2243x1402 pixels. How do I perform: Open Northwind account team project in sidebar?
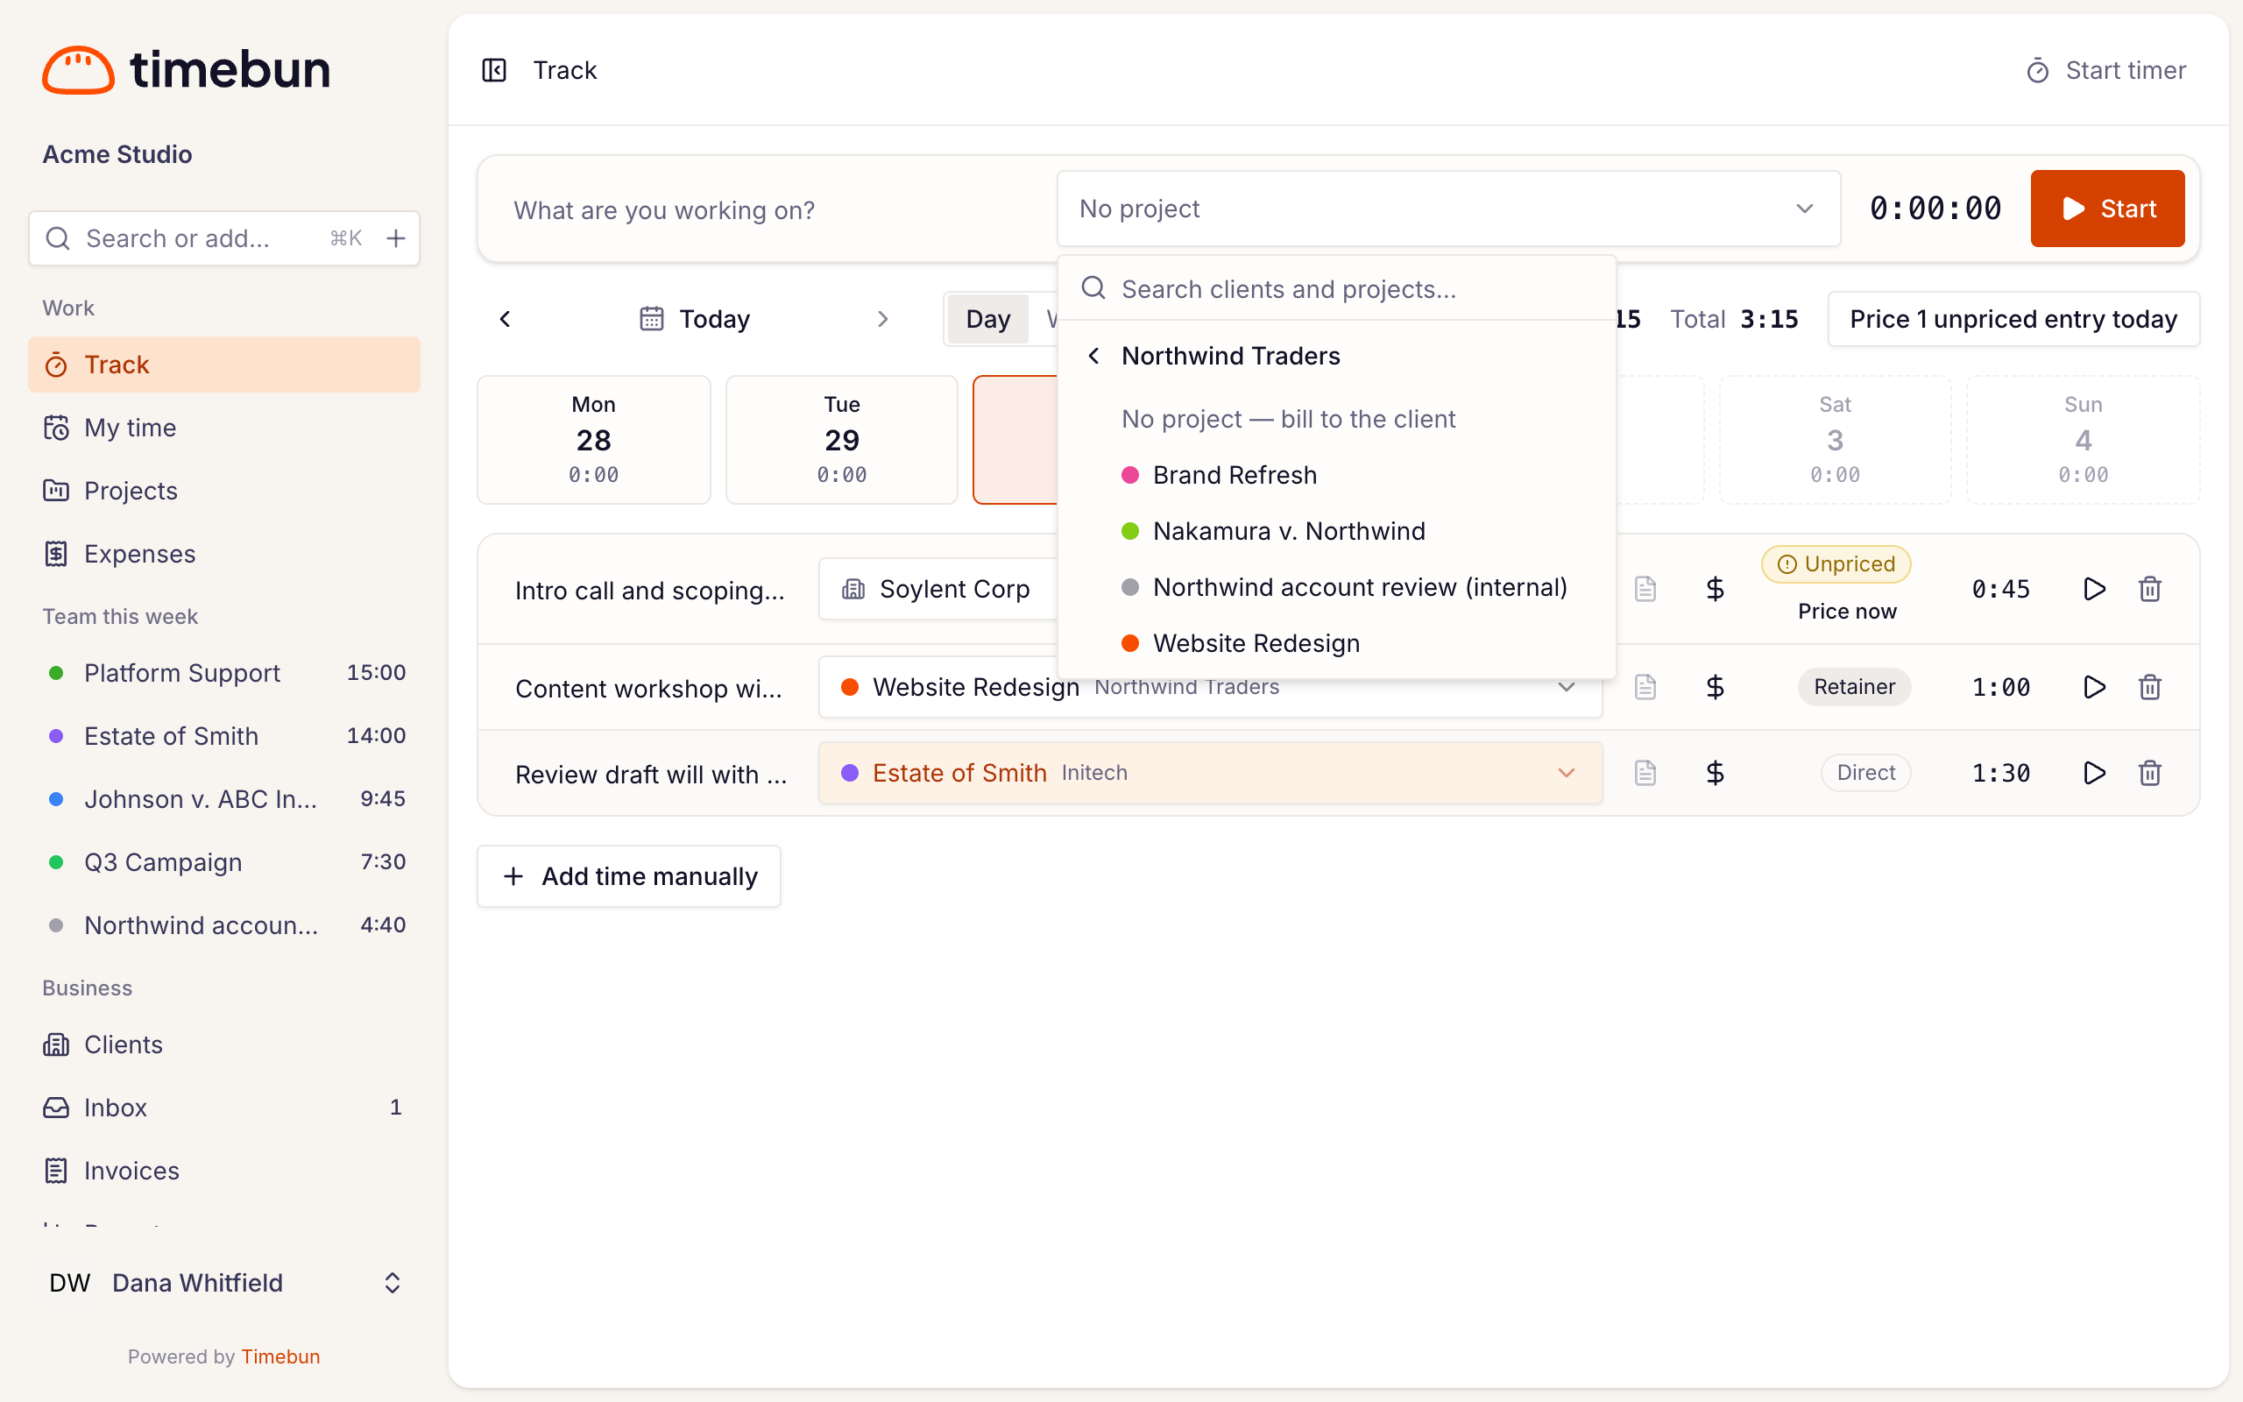pos(223,925)
